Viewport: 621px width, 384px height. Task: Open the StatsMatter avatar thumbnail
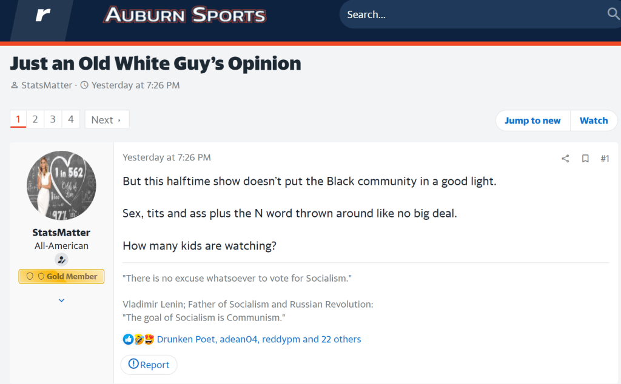point(61,185)
